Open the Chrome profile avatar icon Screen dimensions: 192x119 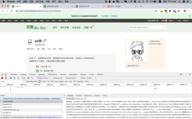(x=185, y=11)
